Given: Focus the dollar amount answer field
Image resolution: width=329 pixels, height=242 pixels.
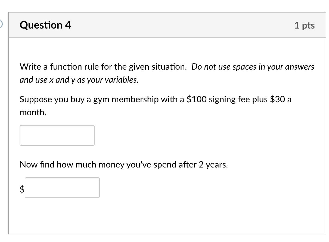Looking at the screenshot, I should tap(62, 188).
